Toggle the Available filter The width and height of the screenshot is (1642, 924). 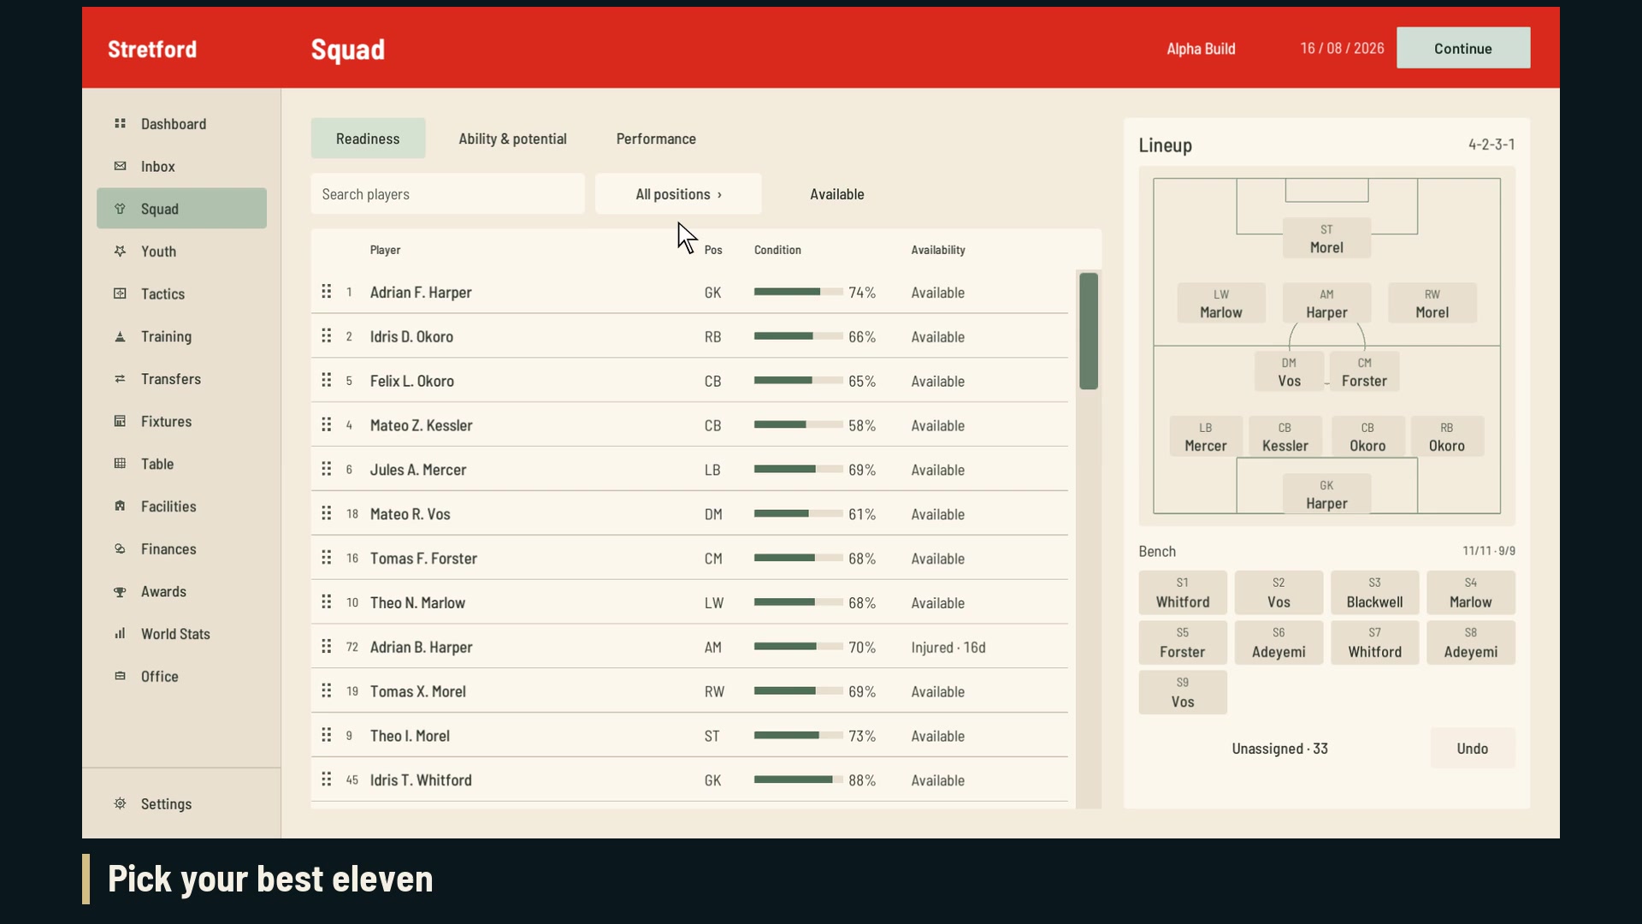click(x=836, y=194)
